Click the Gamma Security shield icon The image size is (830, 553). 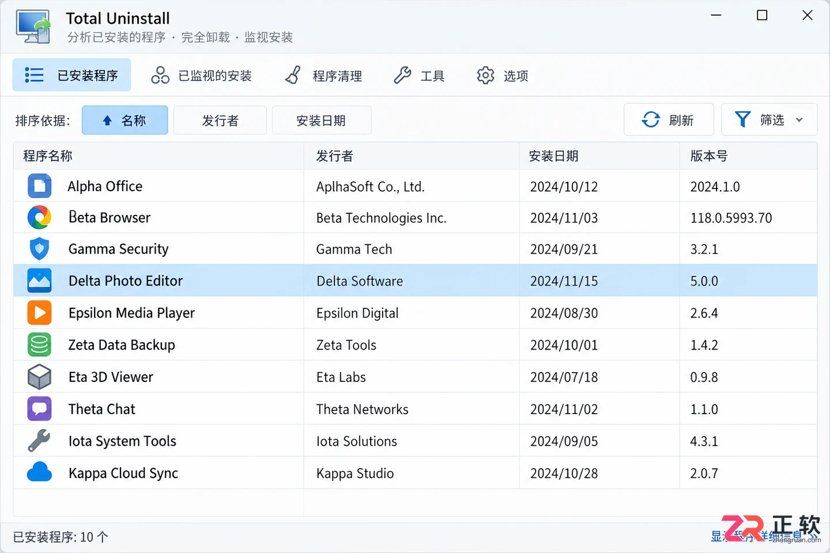39,249
